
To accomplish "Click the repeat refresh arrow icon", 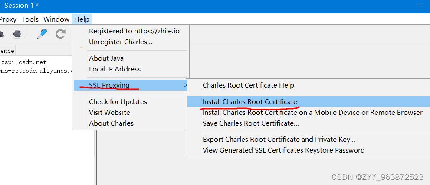I will 60,34.
